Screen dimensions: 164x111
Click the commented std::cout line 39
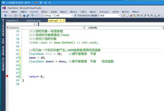(x=63, y=43)
